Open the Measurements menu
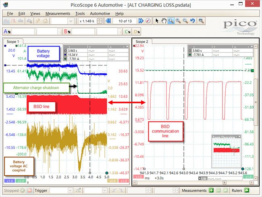Viewport: 262px width, 197px height. 58,14
